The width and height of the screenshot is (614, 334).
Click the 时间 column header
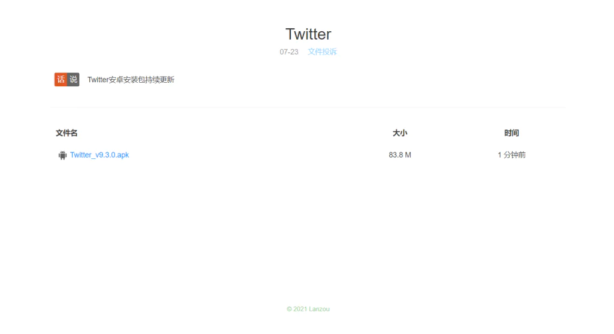511,133
